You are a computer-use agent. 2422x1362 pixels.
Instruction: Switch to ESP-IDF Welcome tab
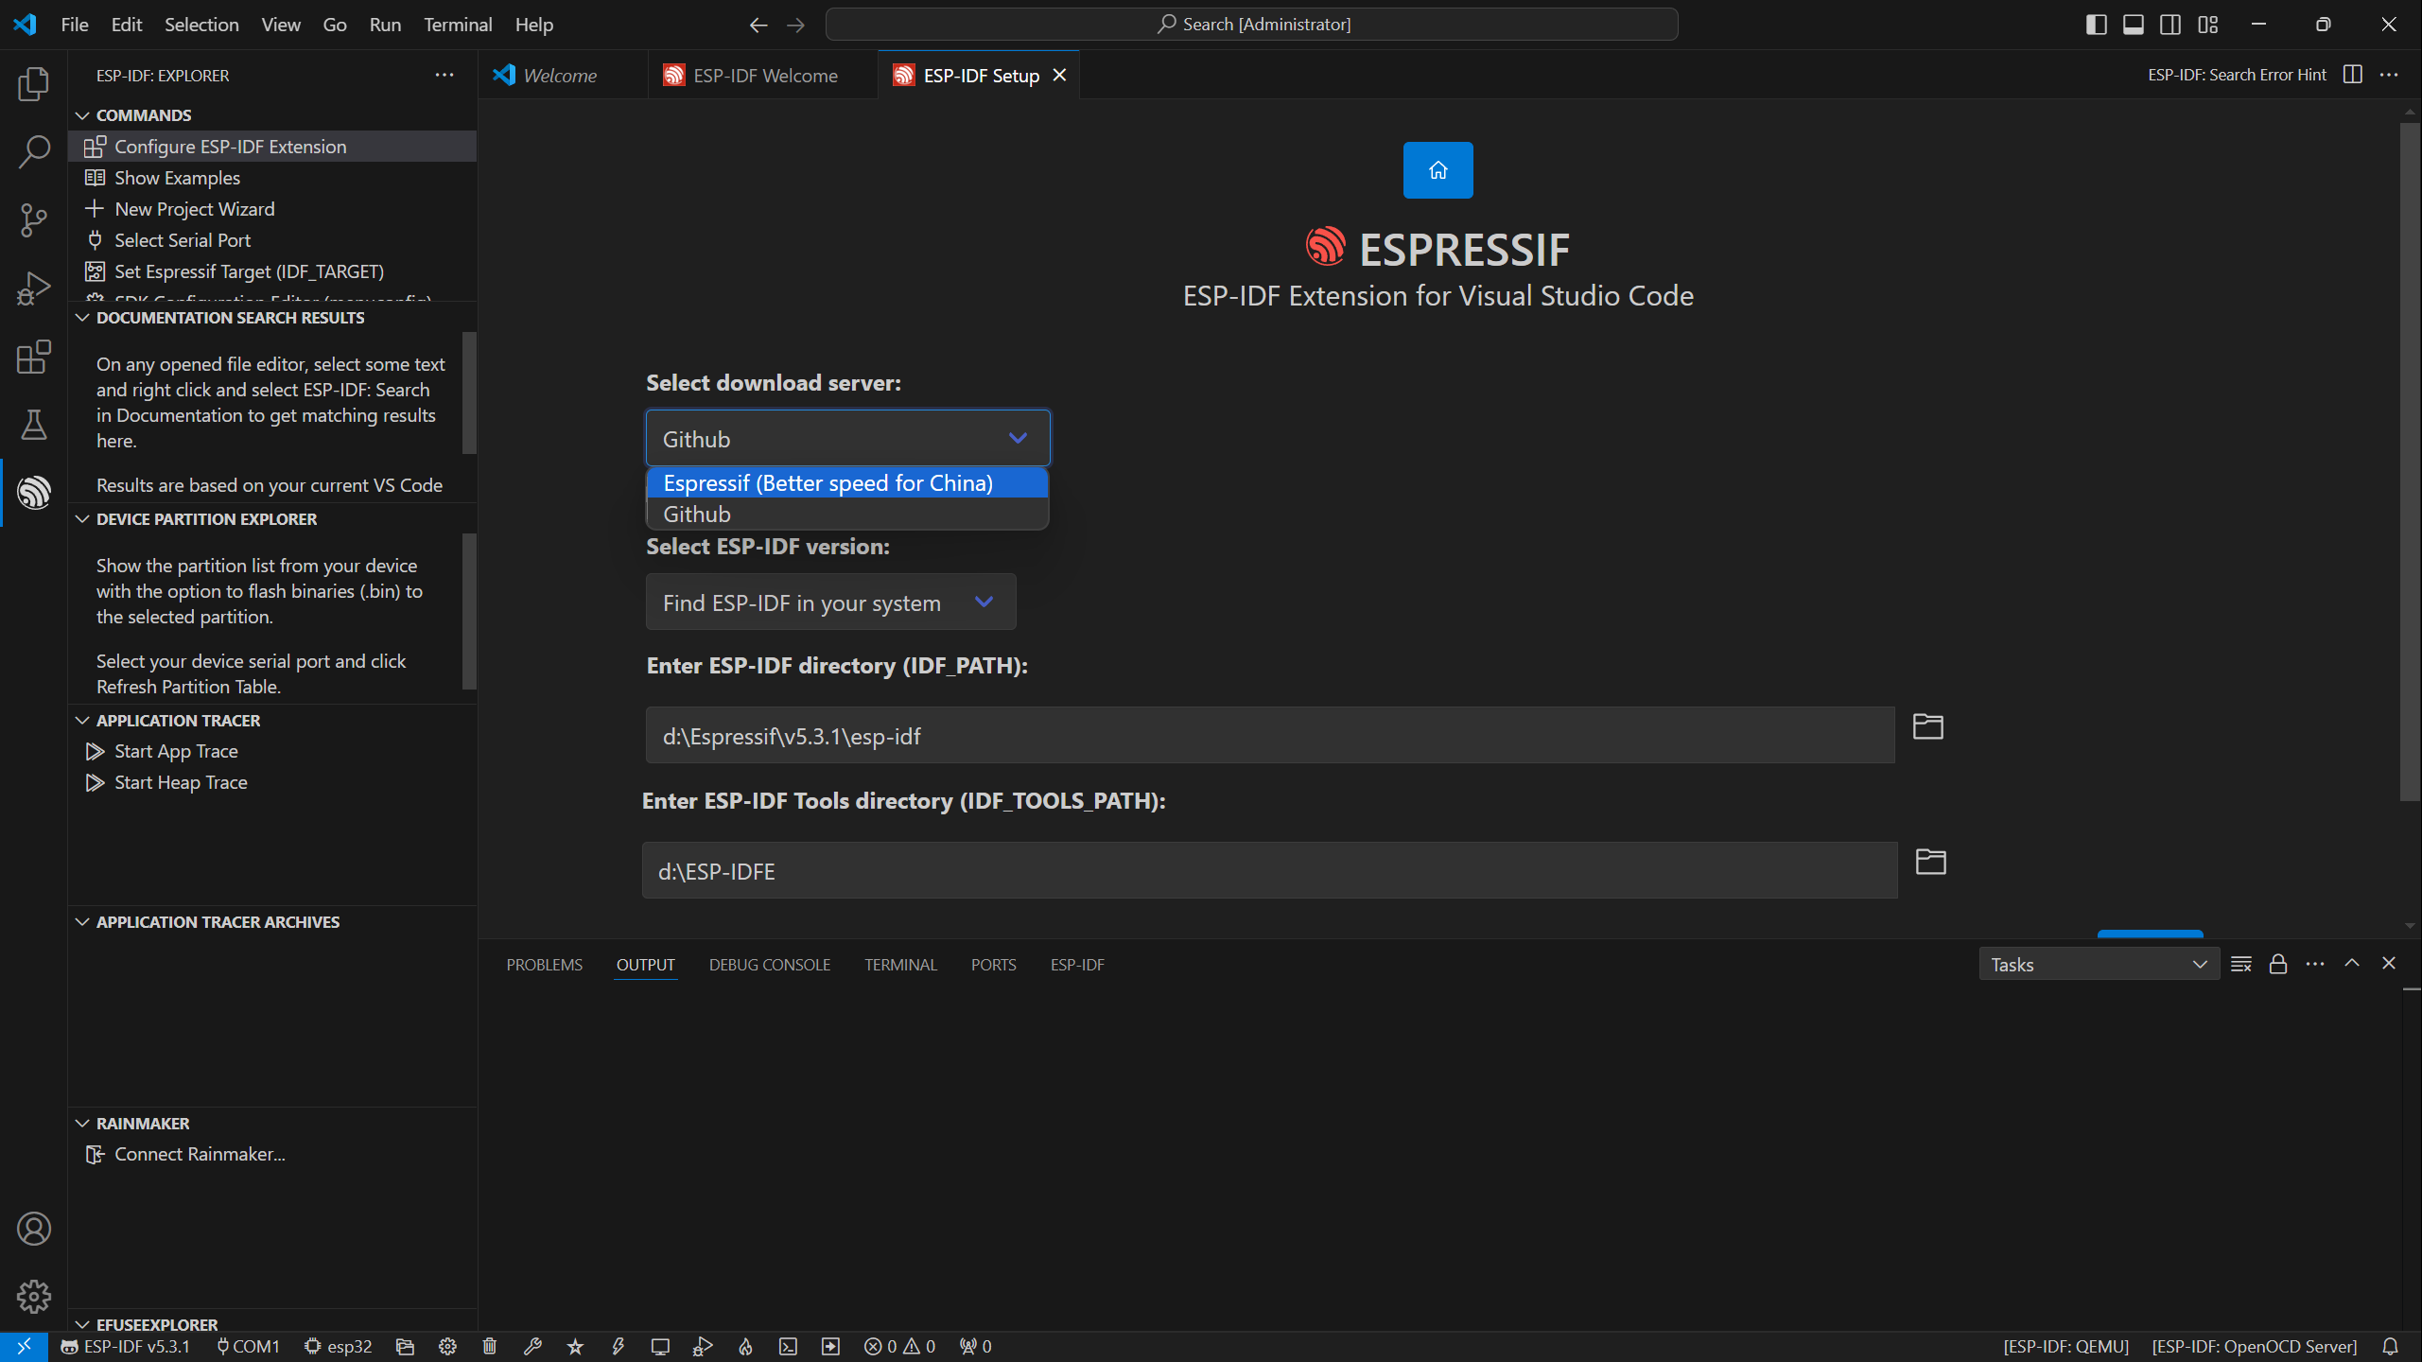click(763, 75)
